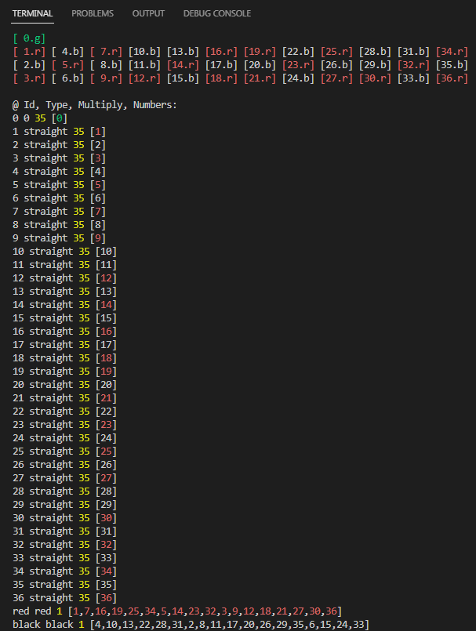Viewport: 476px width, 631px height.
Task: Switch to the TERMINAL tab
Action: tap(32, 13)
